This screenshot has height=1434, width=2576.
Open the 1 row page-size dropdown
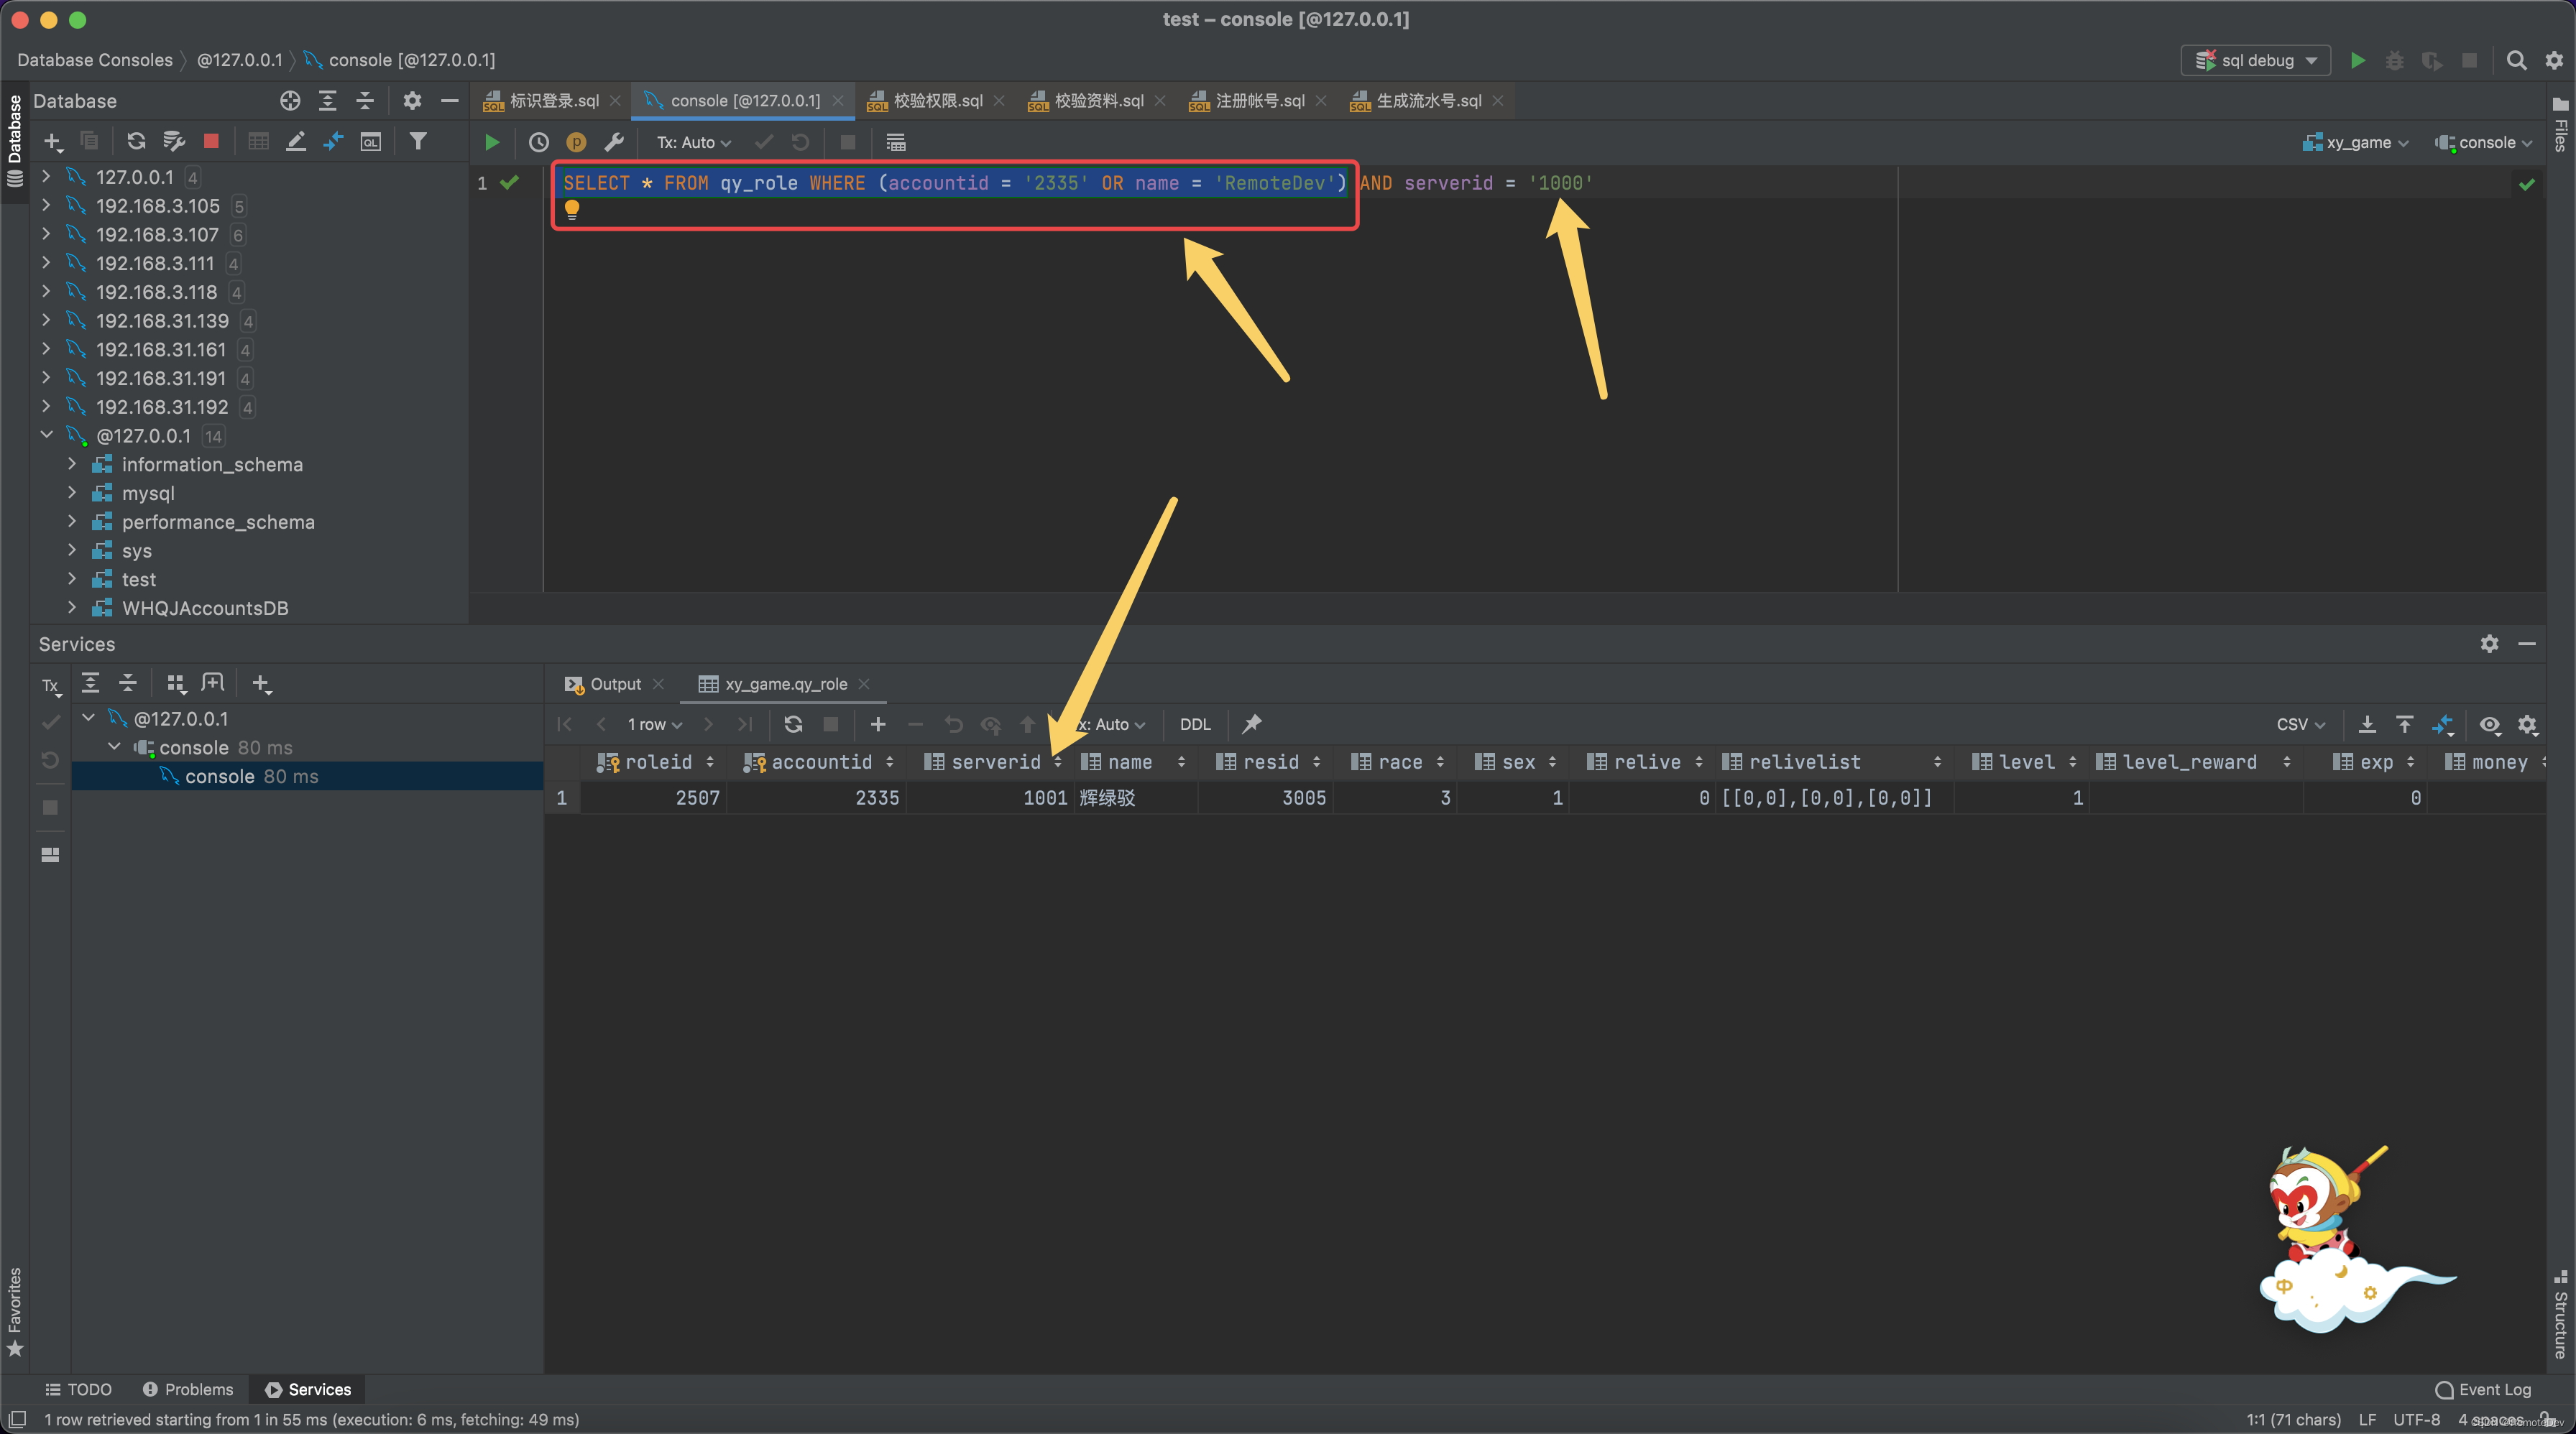coord(655,723)
